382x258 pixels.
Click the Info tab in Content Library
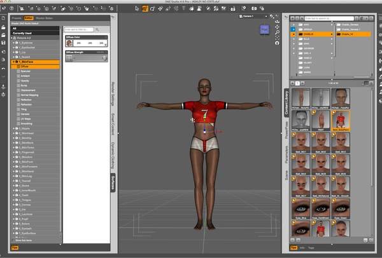coord(302,248)
